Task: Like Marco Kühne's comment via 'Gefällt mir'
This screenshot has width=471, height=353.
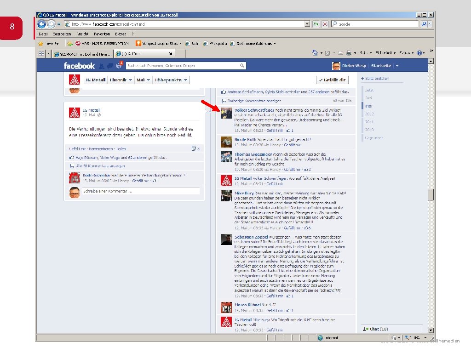Action: coord(275,310)
